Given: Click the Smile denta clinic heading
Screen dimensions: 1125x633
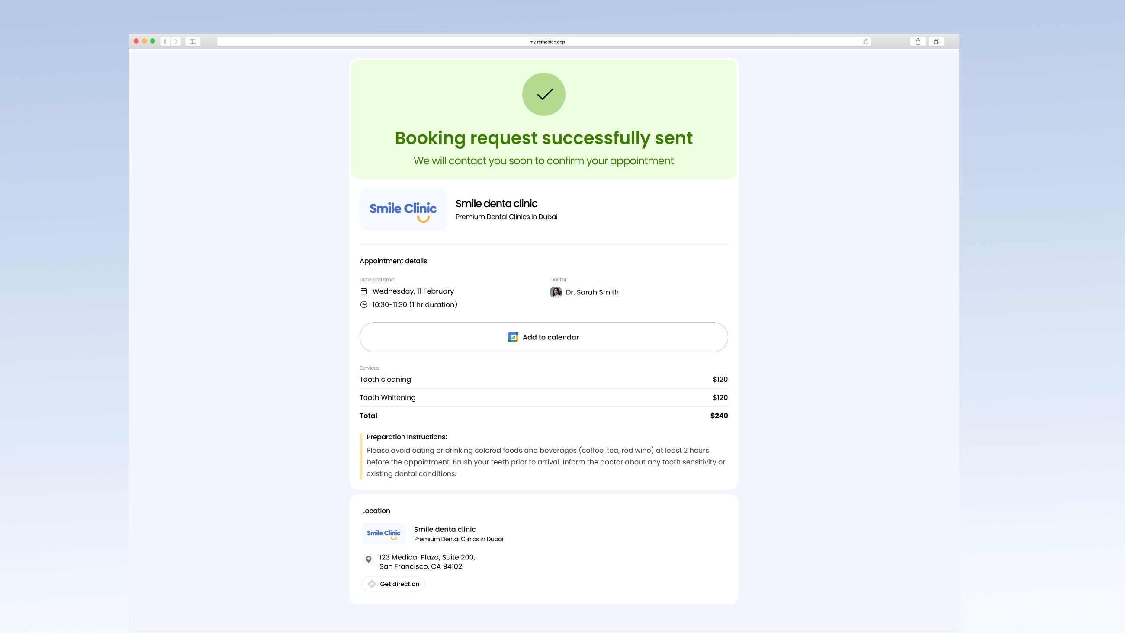Looking at the screenshot, I should pyautogui.click(x=496, y=204).
